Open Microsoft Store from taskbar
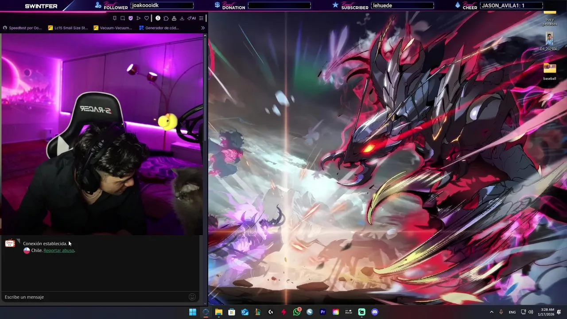 (232, 312)
